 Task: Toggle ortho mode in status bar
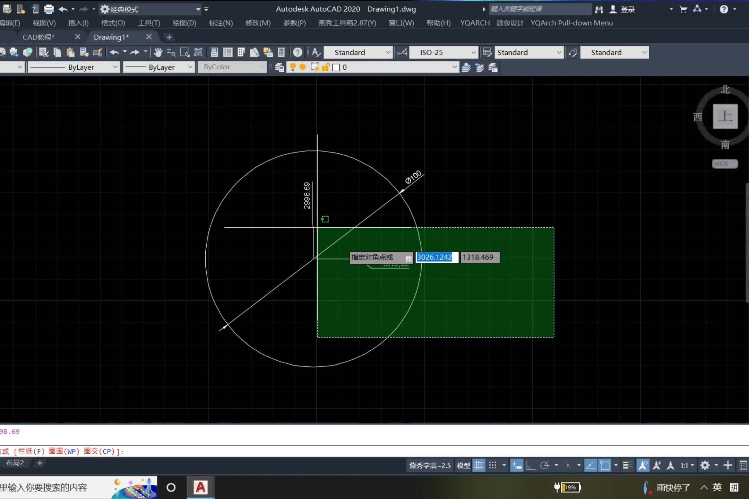pos(531,465)
